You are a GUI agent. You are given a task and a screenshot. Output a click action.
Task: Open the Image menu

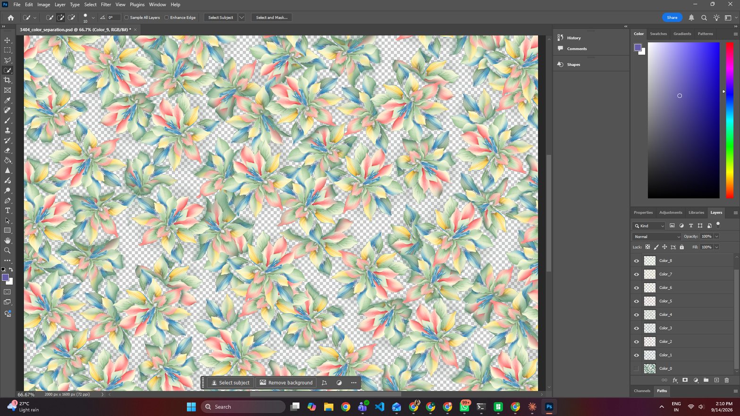tap(43, 4)
